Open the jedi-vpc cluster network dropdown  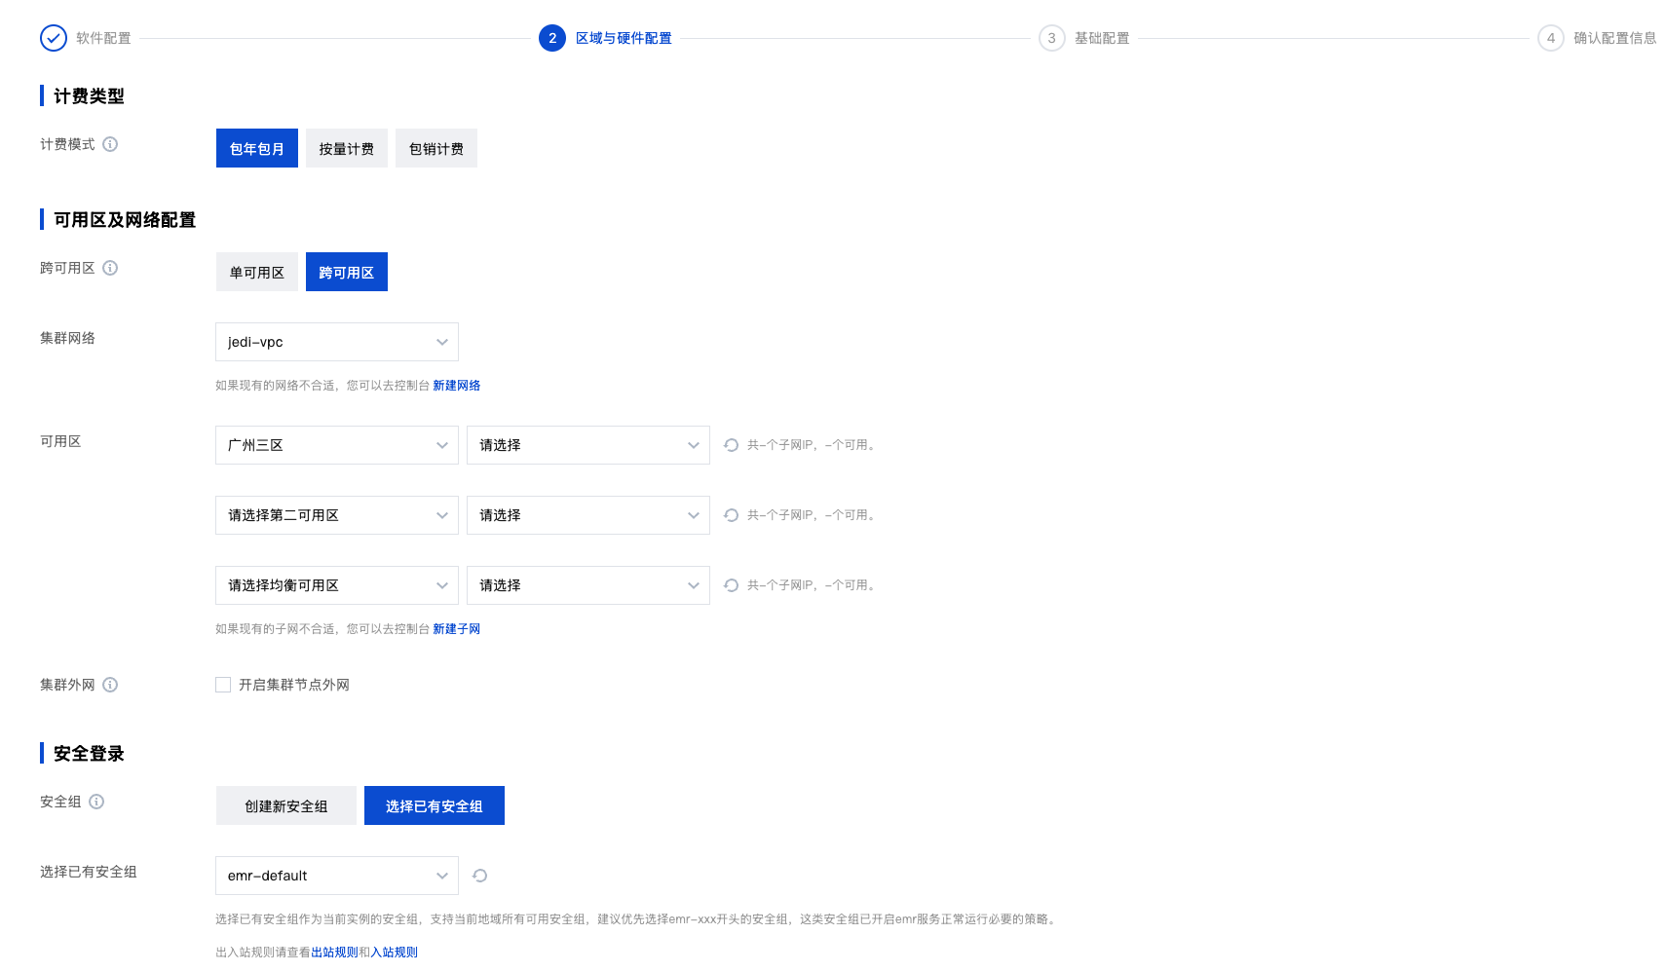click(337, 342)
